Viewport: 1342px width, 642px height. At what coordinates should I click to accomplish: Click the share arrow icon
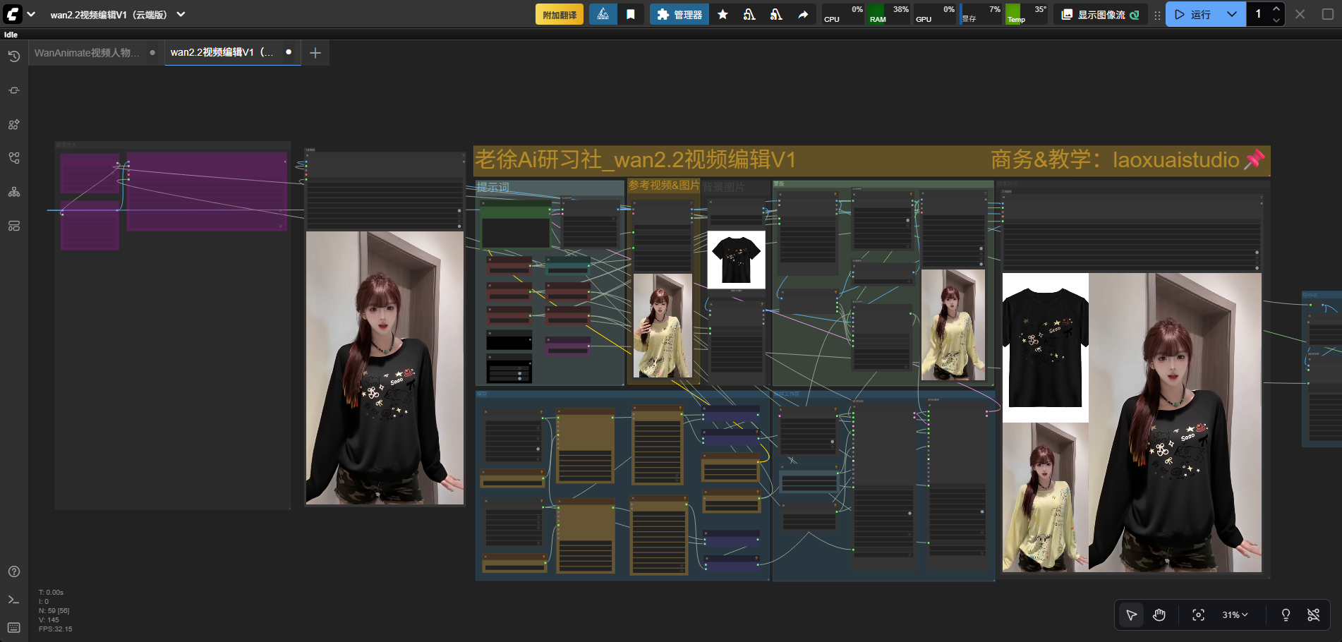point(803,15)
